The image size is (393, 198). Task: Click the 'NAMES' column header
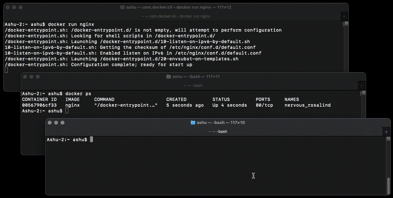[292, 99]
